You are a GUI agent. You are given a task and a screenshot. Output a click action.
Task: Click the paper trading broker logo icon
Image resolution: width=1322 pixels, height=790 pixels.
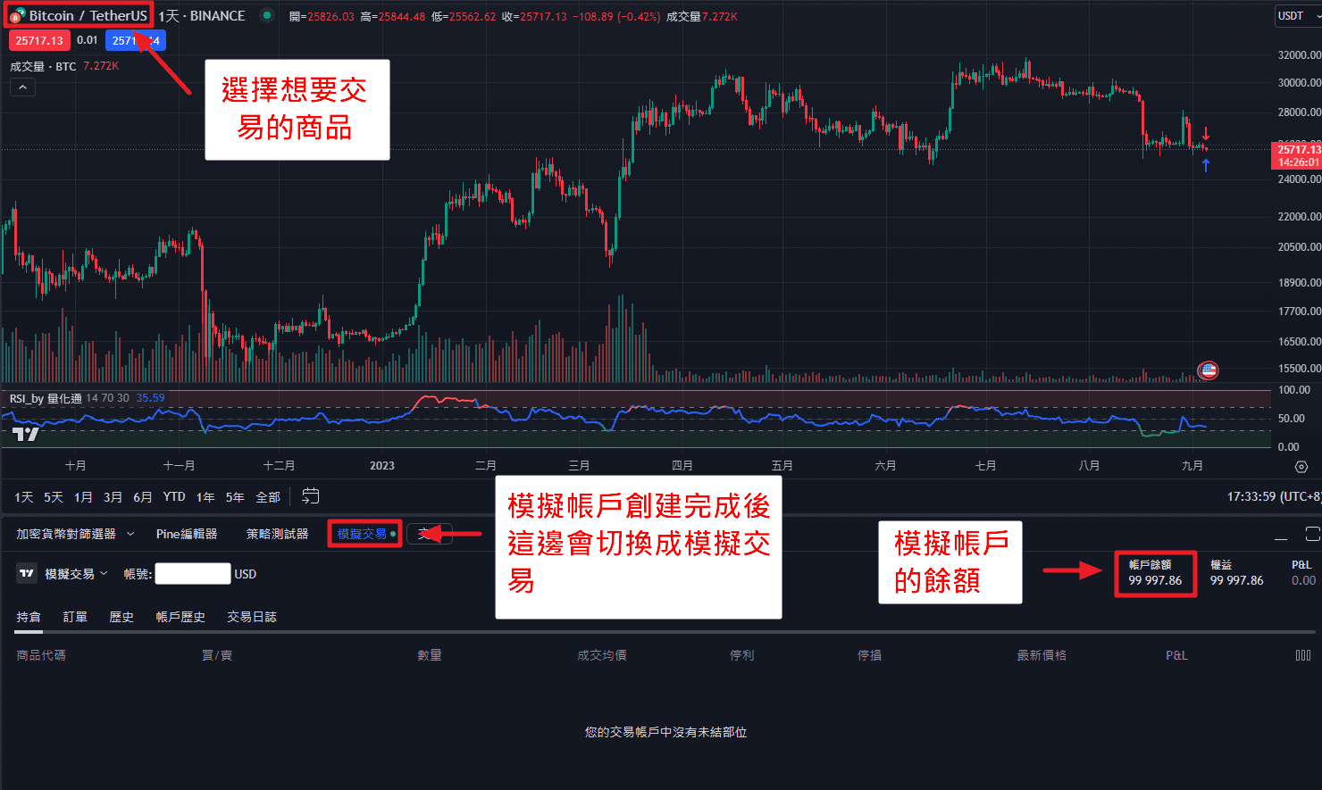pyautogui.click(x=27, y=574)
